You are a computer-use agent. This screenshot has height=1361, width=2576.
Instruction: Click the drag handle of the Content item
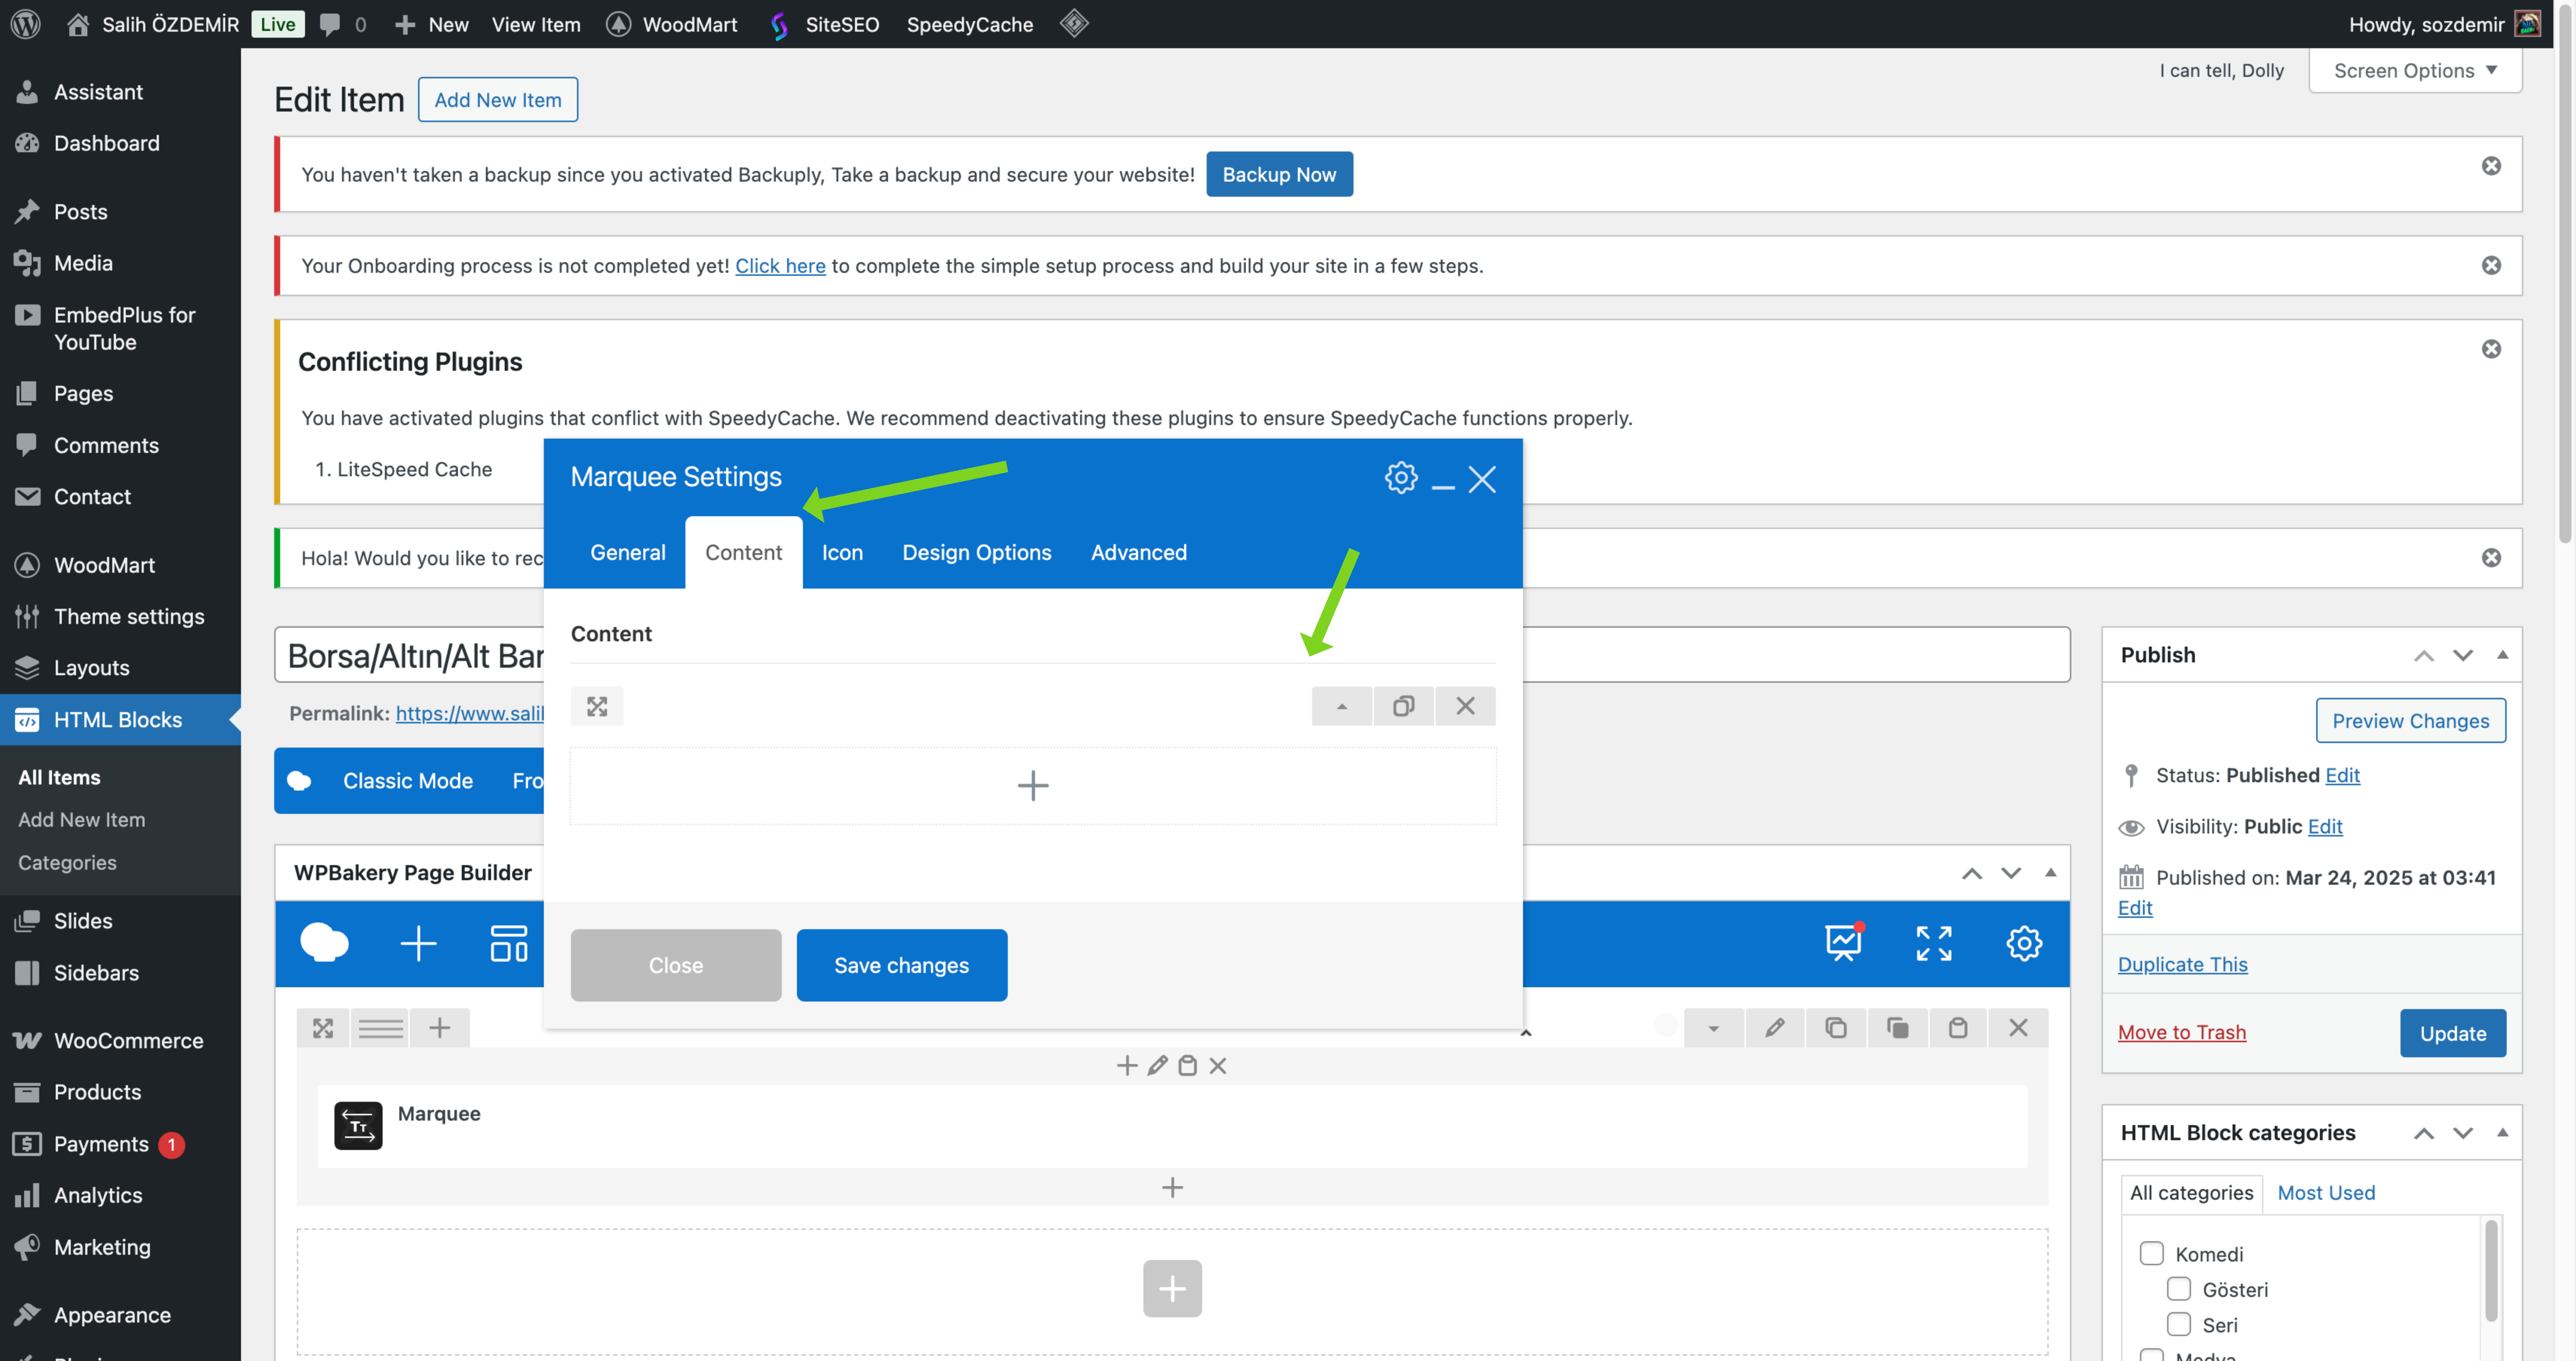(x=597, y=706)
